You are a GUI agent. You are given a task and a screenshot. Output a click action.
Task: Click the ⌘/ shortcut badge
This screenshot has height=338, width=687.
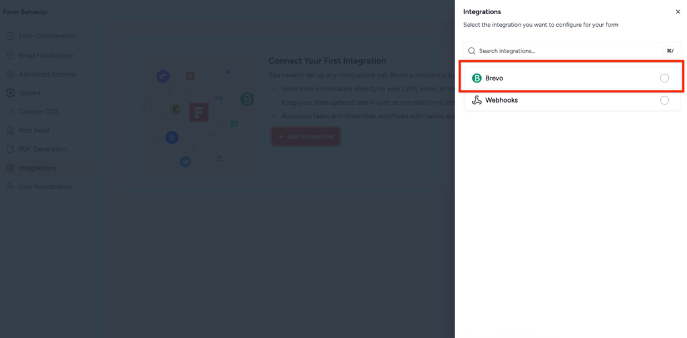pos(670,51)
